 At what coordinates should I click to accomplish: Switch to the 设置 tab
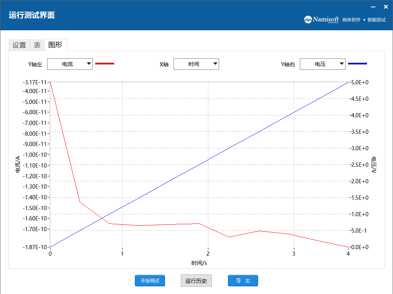tap(19, 45)
